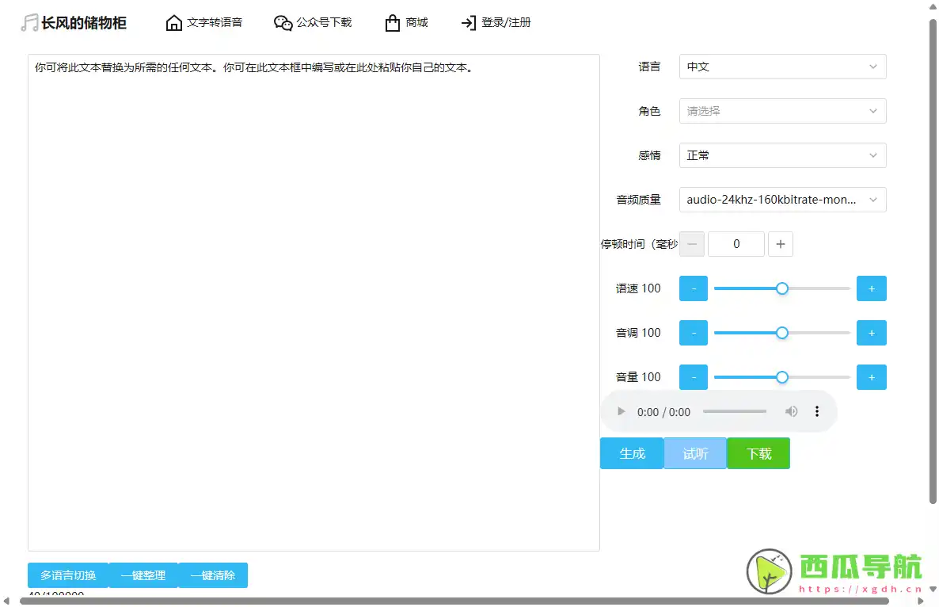The height and width of the screenshot is (607, 939).
Task: Click the 语速 slider handle
Action: pyautogui.click(x=782, y=288)
